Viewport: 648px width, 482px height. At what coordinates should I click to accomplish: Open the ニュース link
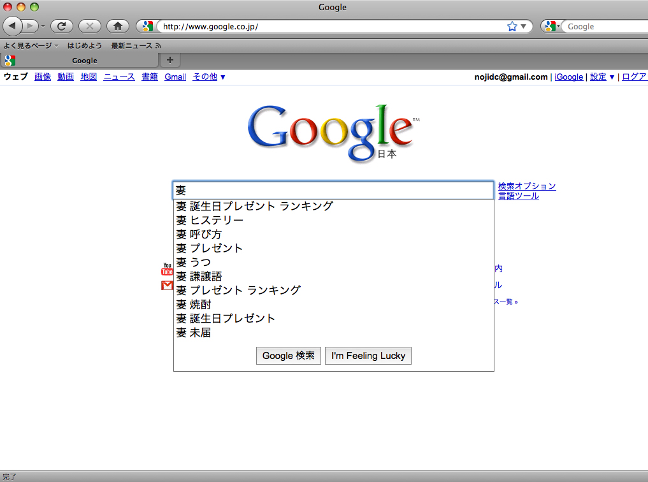119,77
